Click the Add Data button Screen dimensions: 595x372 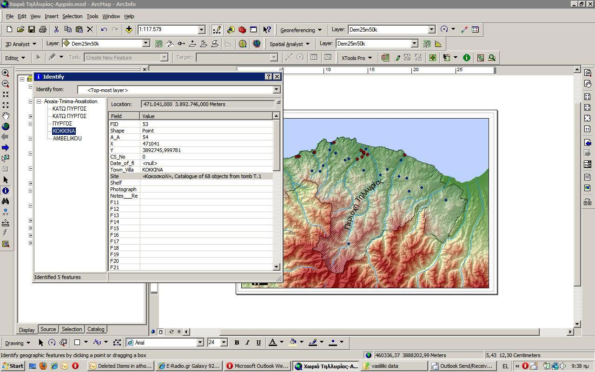click(x=129, y=29)
